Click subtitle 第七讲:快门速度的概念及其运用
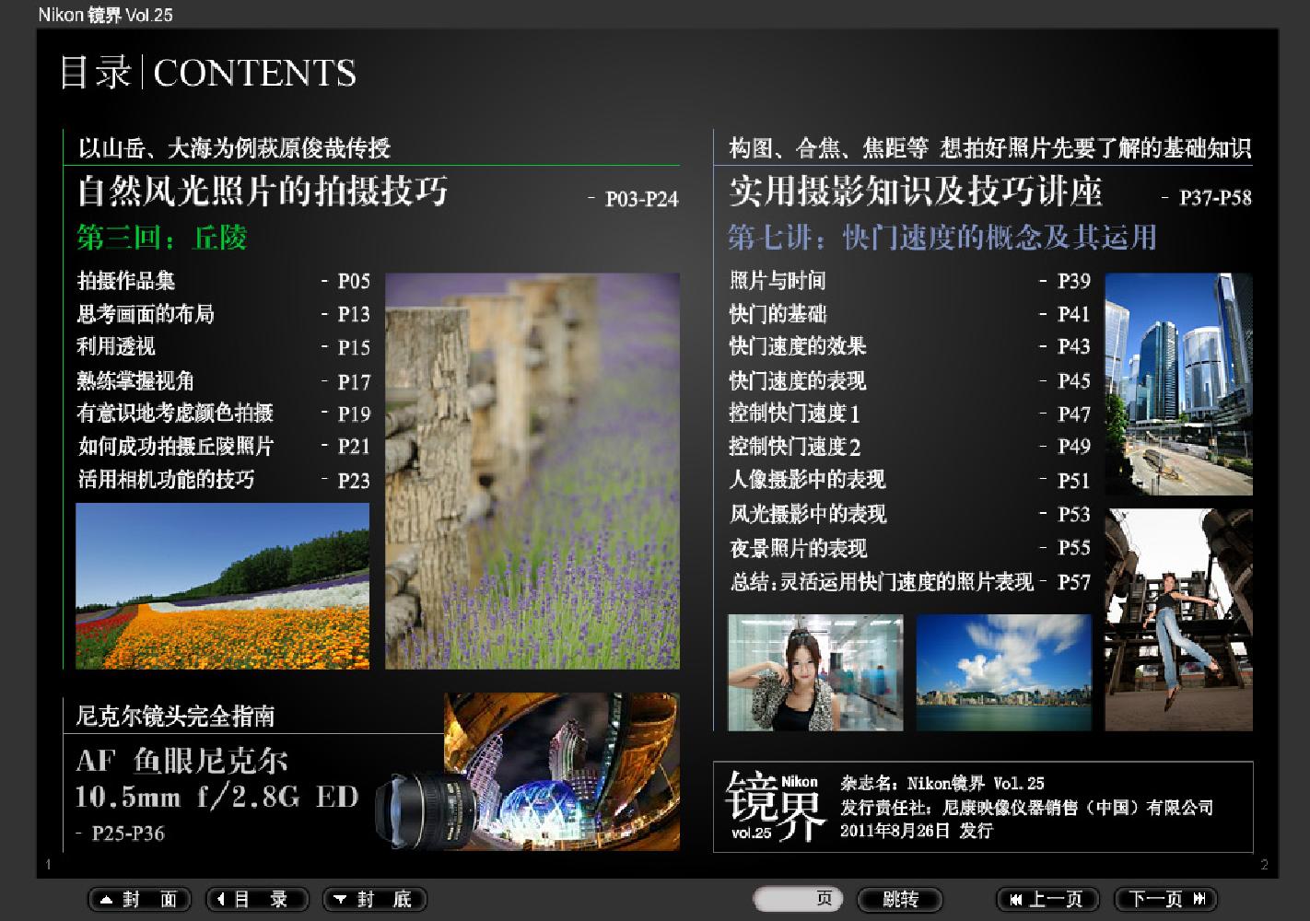The image size is (1310, 921). tap(942, 238)
